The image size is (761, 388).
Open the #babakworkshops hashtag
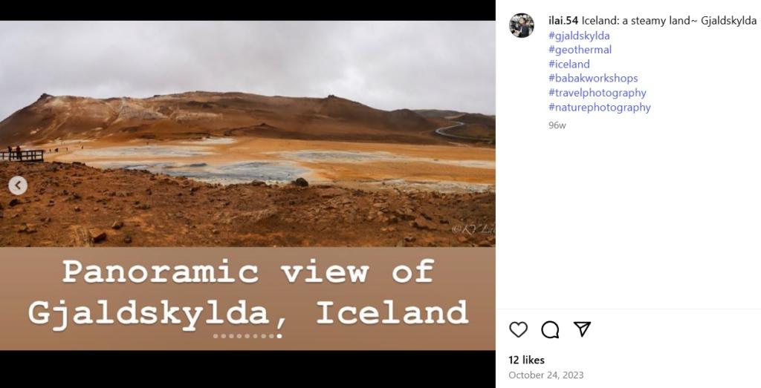(593, 78)
